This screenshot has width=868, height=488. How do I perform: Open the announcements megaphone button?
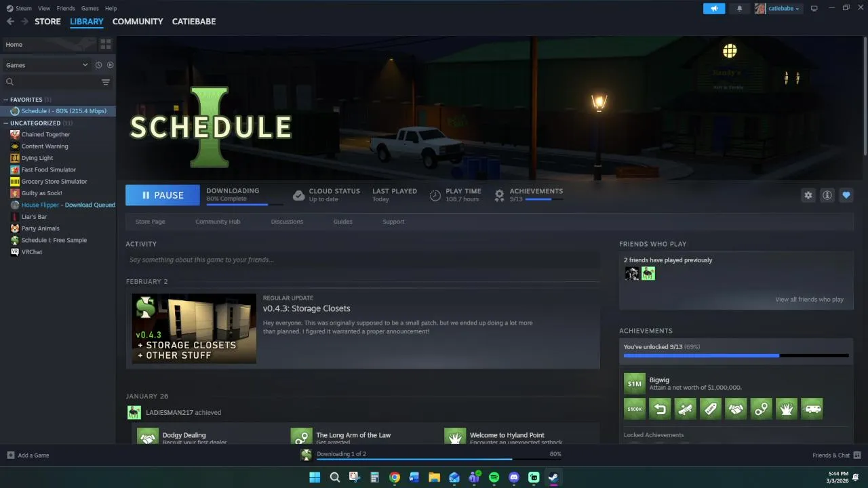(x=714, y=8)
